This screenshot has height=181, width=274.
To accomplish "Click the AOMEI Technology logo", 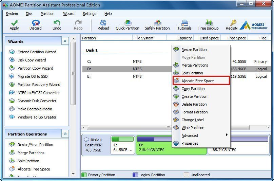I will click(253, 25).
